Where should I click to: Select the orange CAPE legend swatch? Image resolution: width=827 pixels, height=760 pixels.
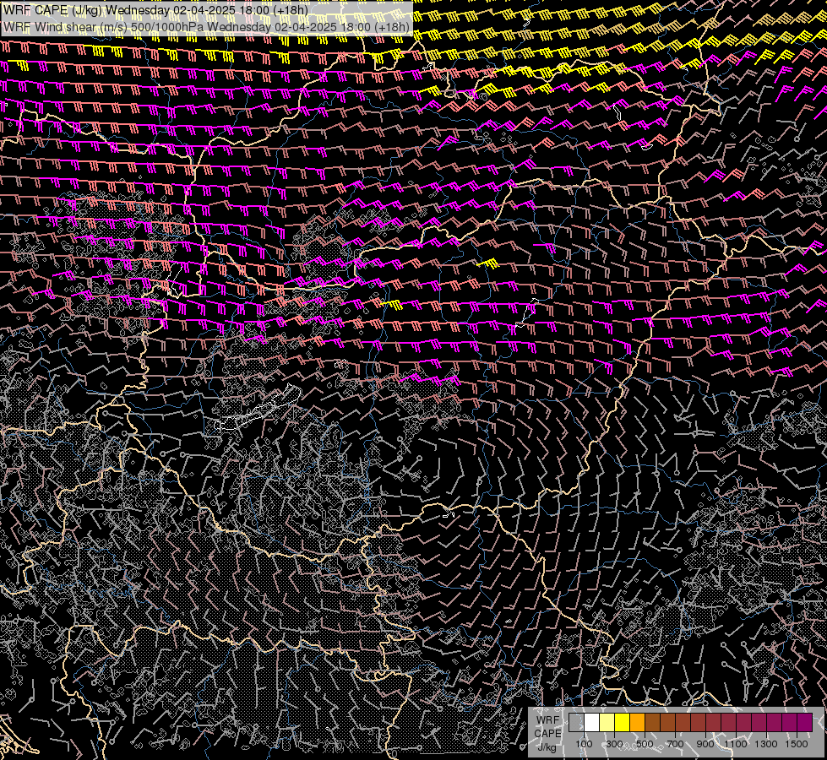coord(638,722)
